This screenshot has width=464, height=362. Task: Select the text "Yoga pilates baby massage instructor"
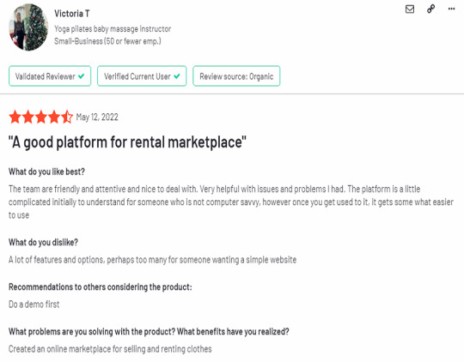pos(113,29)
